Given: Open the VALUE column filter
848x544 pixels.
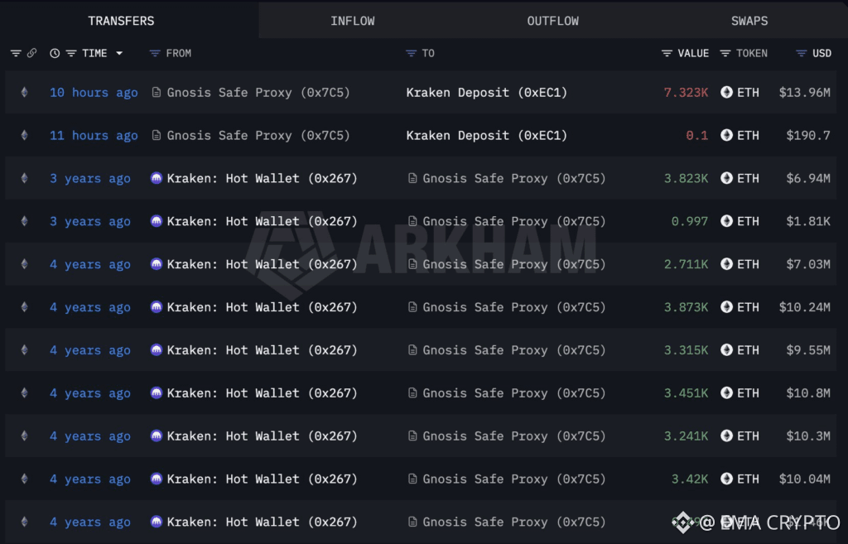Looking at the screenshot, I should click(667, 53).
